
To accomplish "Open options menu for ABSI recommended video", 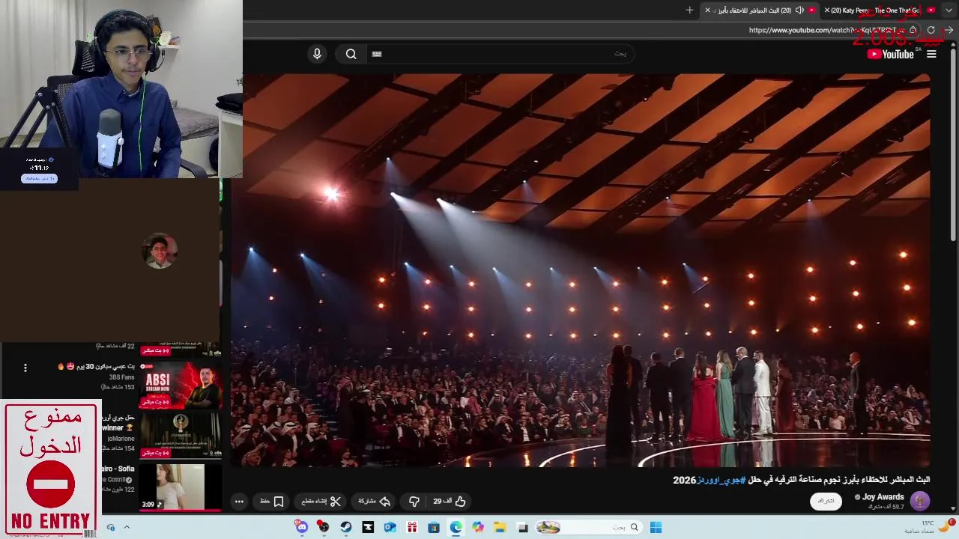I will point(25,368).
